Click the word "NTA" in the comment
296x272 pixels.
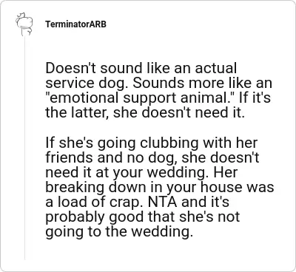click(x=162, y=202)
